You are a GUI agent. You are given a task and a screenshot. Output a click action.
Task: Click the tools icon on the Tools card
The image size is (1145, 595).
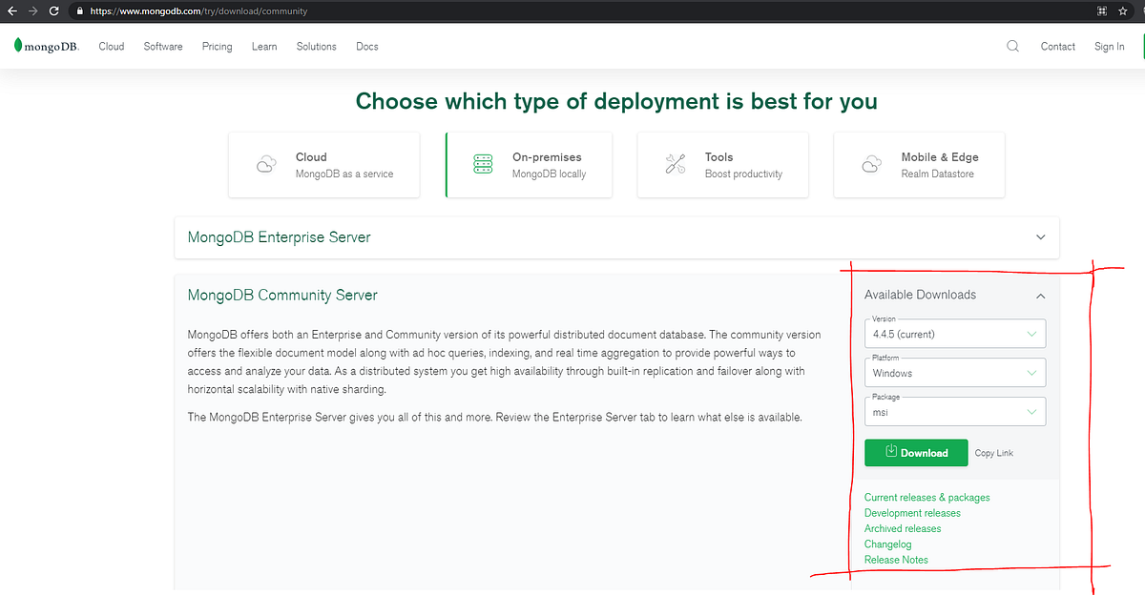676,163
